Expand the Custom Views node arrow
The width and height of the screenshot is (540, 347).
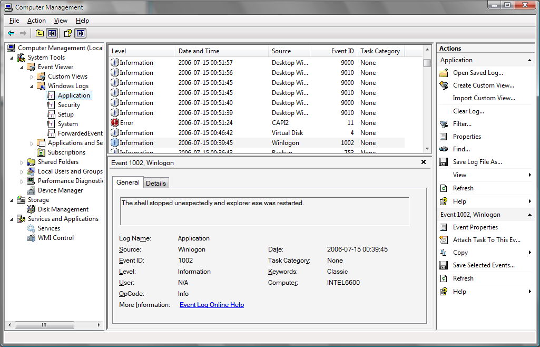(32, 76)
